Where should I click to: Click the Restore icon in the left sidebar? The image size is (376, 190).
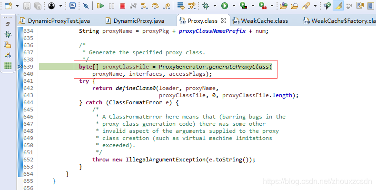tap(8, 24)
